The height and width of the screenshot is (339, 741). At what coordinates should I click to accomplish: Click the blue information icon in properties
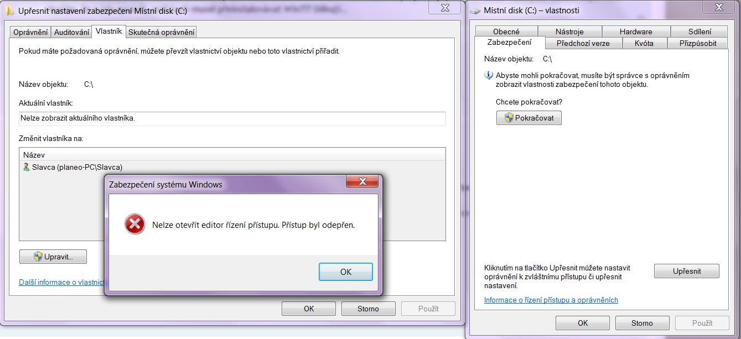tap(488, 76)
